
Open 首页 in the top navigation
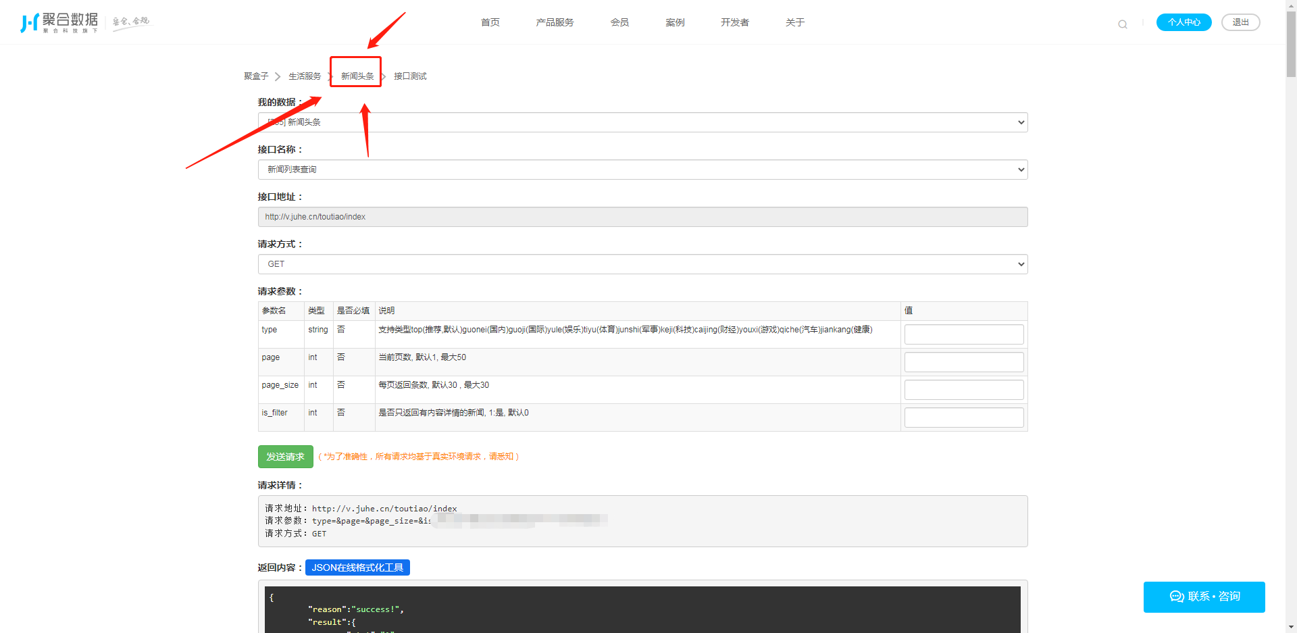click(490, 22)
